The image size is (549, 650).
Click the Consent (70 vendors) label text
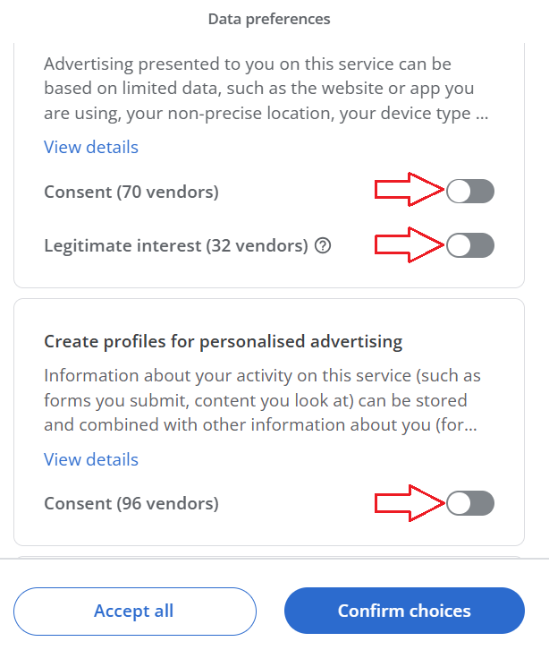pos(131,192)
